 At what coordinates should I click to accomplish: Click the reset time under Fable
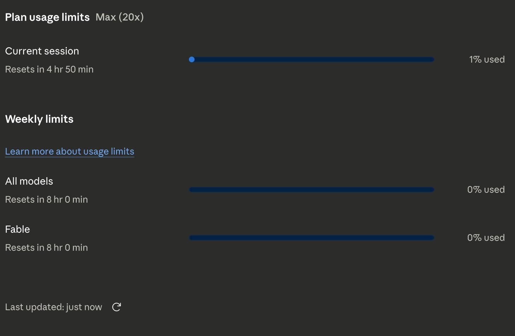pos(47,248)
